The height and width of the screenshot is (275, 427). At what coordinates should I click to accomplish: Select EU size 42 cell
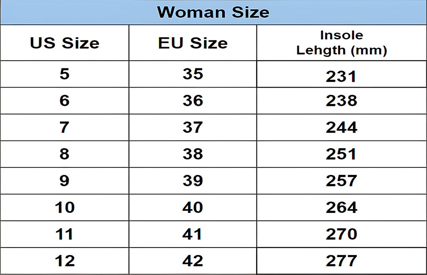pyautogui.click(x=193, y=261)
